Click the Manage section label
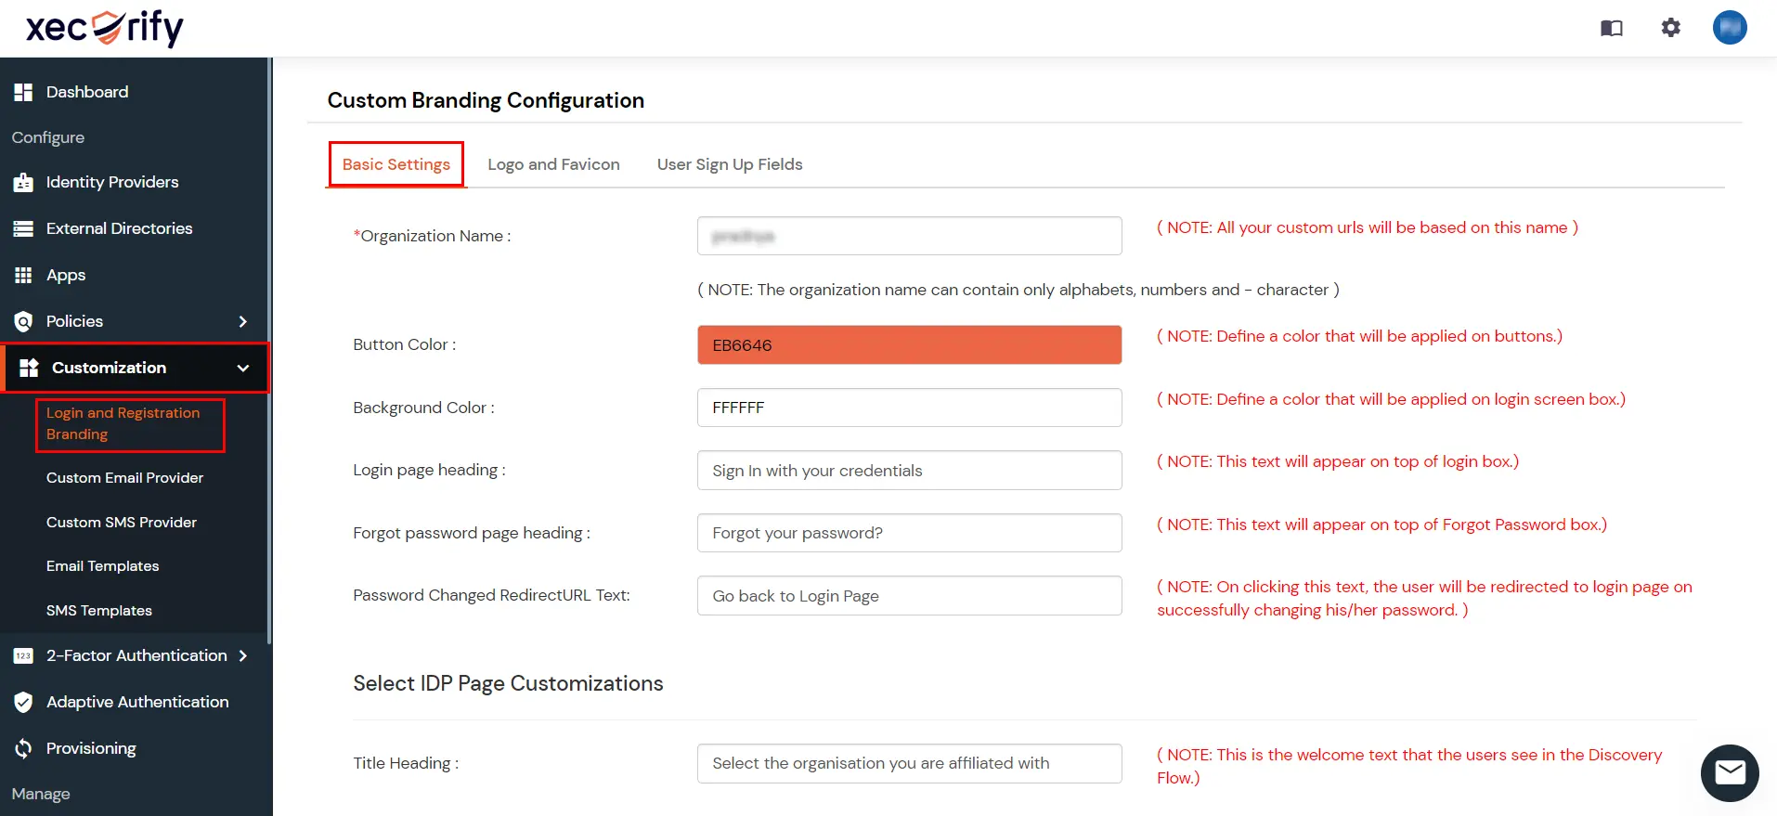 click(41, 794)
